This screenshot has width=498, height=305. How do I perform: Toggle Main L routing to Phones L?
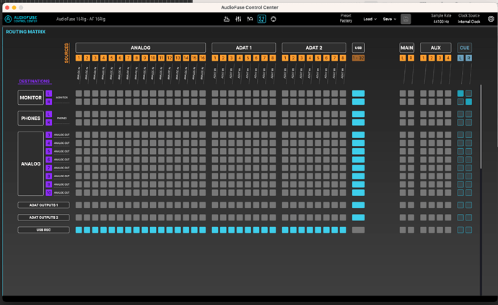[x=403, y=114]
